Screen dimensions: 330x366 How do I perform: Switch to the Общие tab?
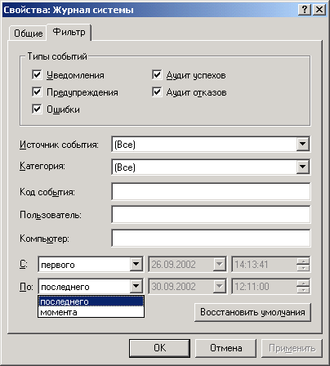point(29,33)
